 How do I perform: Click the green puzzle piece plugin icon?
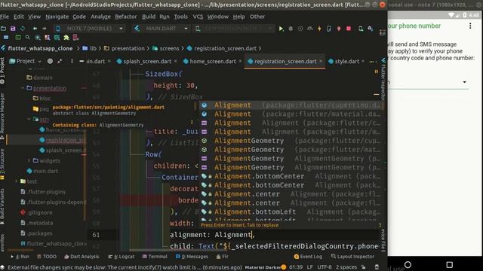(66, 38)
